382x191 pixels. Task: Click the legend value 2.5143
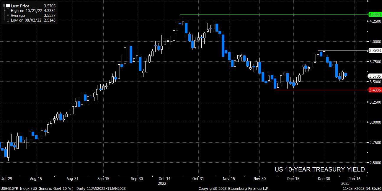(x=49, y=20)
